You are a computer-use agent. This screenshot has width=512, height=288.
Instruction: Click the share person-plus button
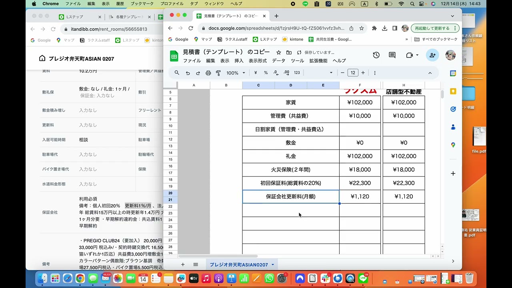432,55
